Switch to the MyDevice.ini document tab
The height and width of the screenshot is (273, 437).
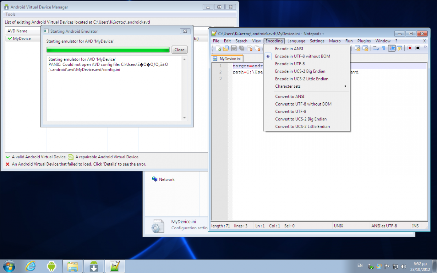pyautogui.click(x=228, y=59)
